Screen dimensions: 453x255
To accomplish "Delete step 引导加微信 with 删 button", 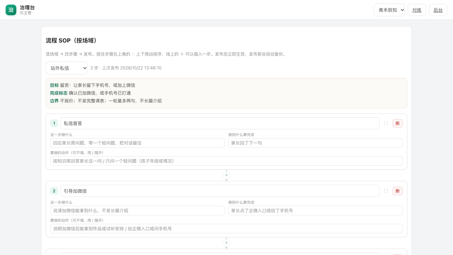I will (397, 191).
